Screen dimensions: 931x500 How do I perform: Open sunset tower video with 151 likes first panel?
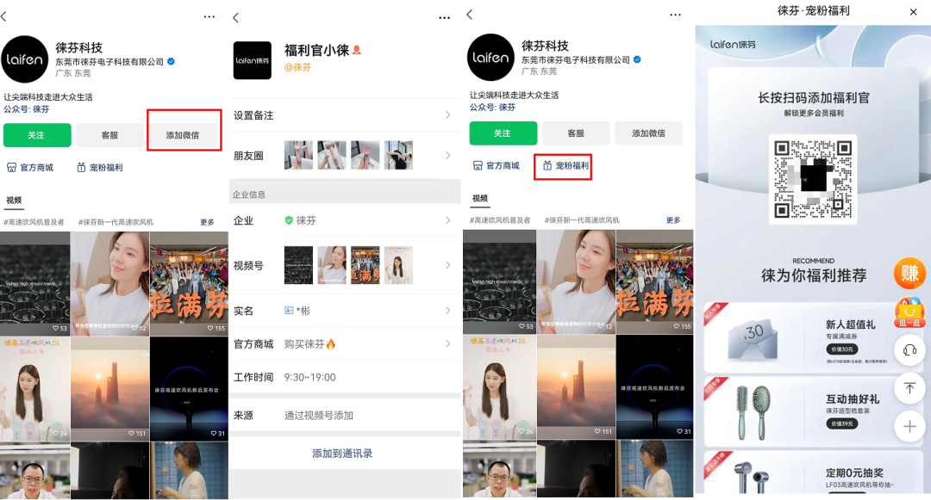pyautogui.click(x=109, y=389)
